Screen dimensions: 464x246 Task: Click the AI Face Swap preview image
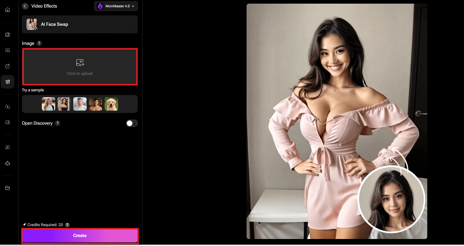(x=337, y=121)
